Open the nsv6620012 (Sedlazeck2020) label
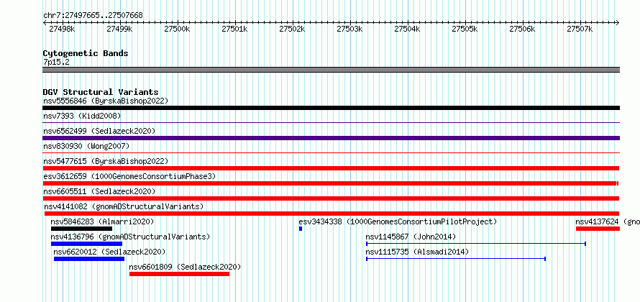The image size is (640, 302). click(x=109, y=252)
